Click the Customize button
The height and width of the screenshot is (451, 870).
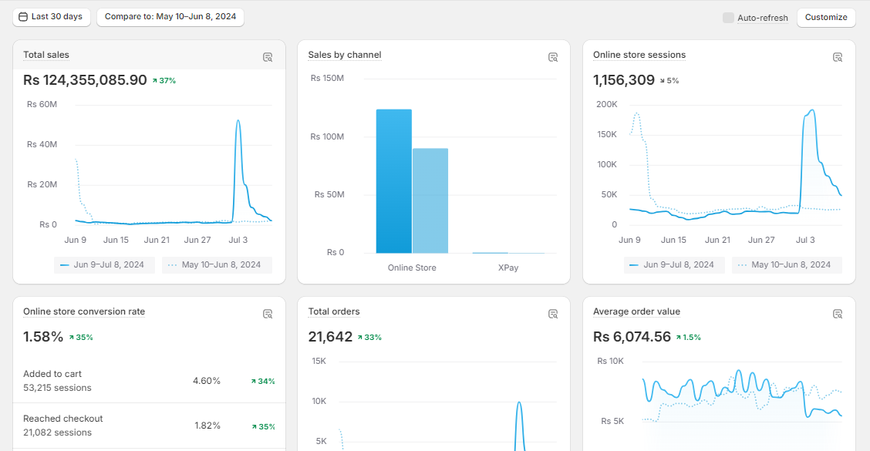tap(826, 17)
